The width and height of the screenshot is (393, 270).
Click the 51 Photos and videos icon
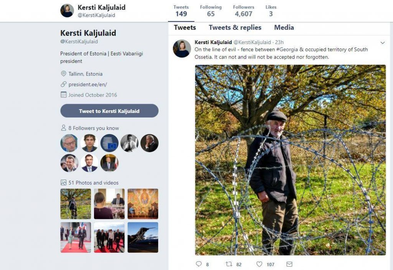(x=63, y=183)
